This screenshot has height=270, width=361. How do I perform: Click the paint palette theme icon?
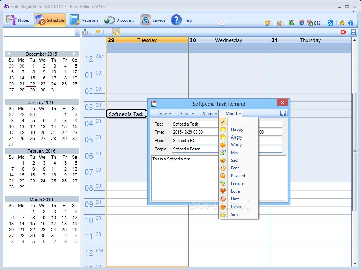(x=268, y=23)
